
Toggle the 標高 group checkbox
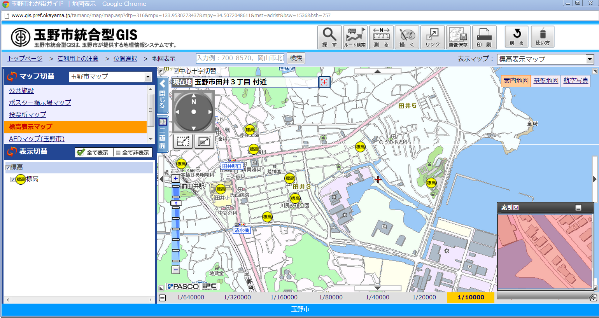point(8,168)
